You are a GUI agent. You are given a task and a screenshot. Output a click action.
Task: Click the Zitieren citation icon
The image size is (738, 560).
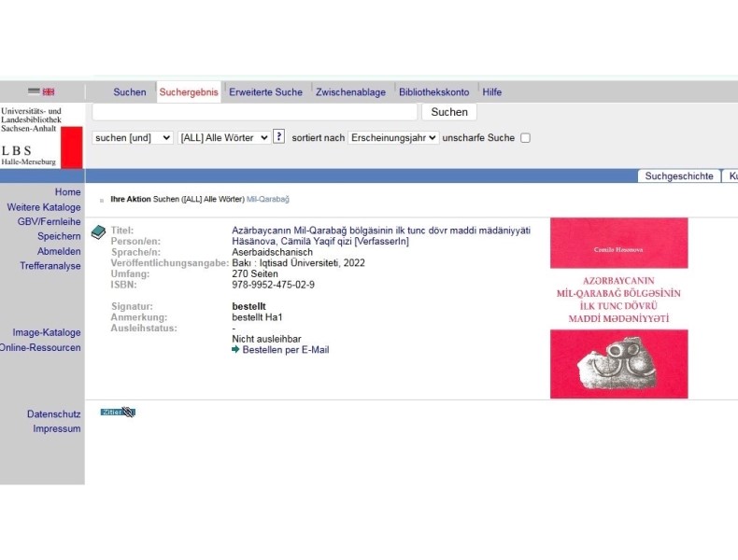[x=119, y=413]
